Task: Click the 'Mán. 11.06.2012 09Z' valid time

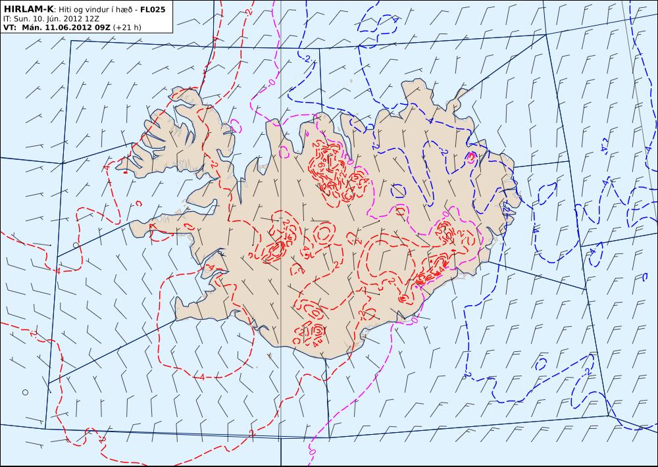Action: 66,28
